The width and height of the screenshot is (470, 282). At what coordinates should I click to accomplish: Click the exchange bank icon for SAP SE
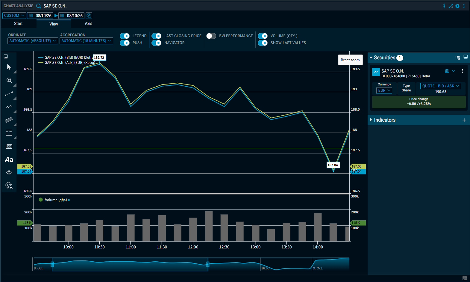[x=447, y=71]
